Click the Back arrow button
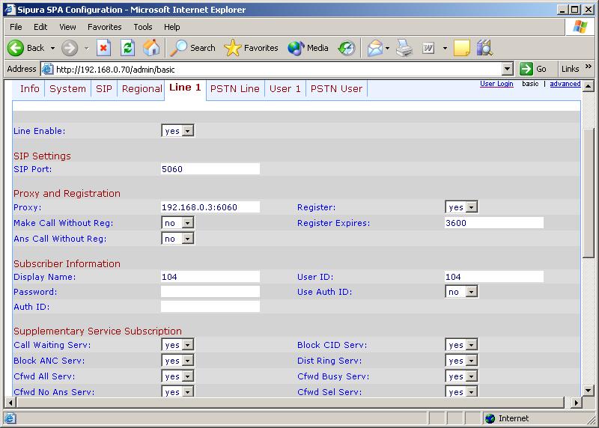This screenshot has height=428, width=599. pyautogui.click(x=26, y=48)
